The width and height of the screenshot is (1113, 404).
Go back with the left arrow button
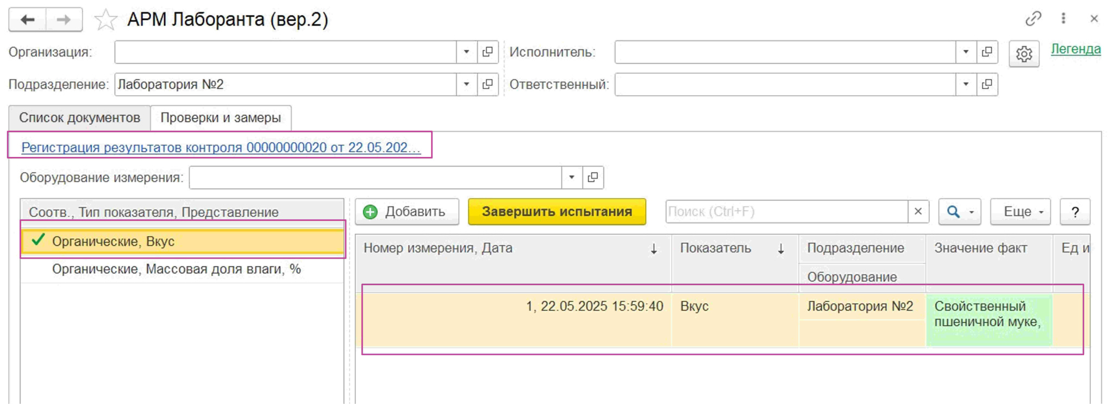pyautogui.click(x=27, y=20)
